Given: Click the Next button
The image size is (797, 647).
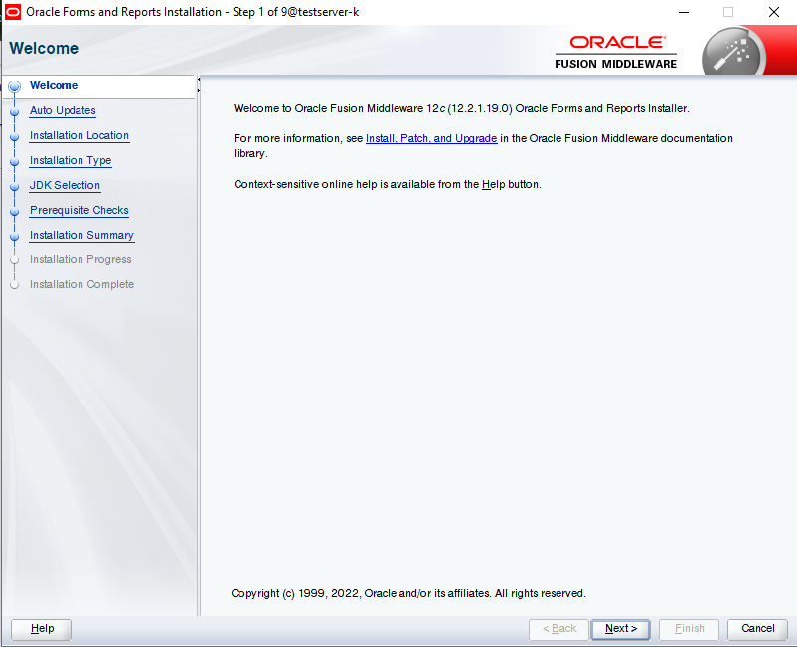Looking at the screenshot, I should 620,629.
